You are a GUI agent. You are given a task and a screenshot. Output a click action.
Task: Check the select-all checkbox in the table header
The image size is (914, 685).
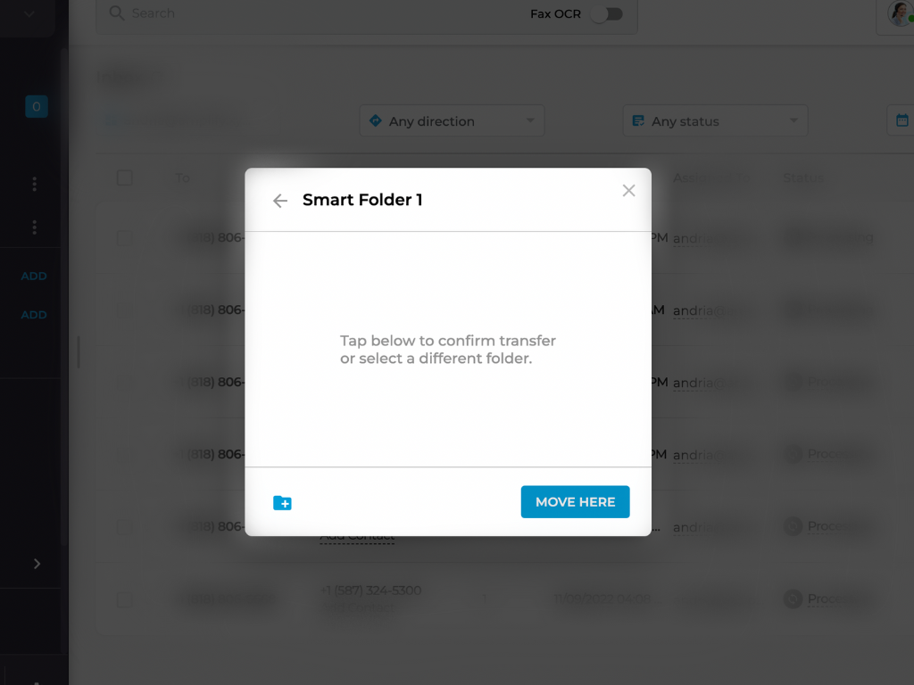point(124,177)
